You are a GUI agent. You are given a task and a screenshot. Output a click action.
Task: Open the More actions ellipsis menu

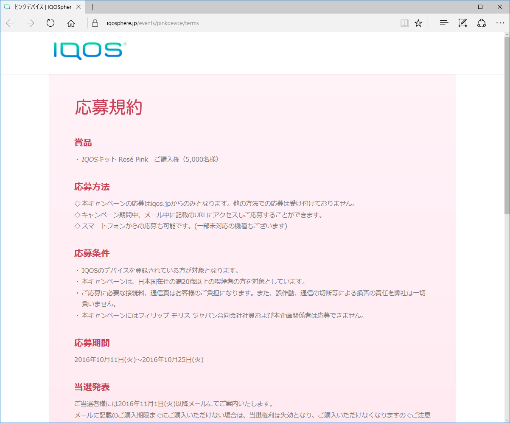click(500, 23)
